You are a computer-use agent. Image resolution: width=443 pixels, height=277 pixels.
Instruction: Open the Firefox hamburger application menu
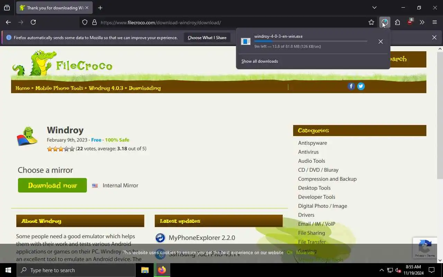coord(435,23)
